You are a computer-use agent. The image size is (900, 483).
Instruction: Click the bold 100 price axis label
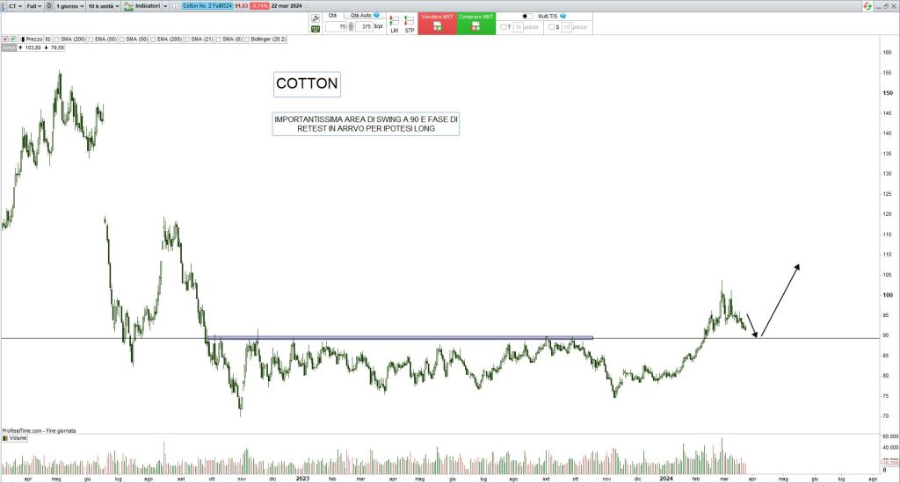click(x=888, y=295)
